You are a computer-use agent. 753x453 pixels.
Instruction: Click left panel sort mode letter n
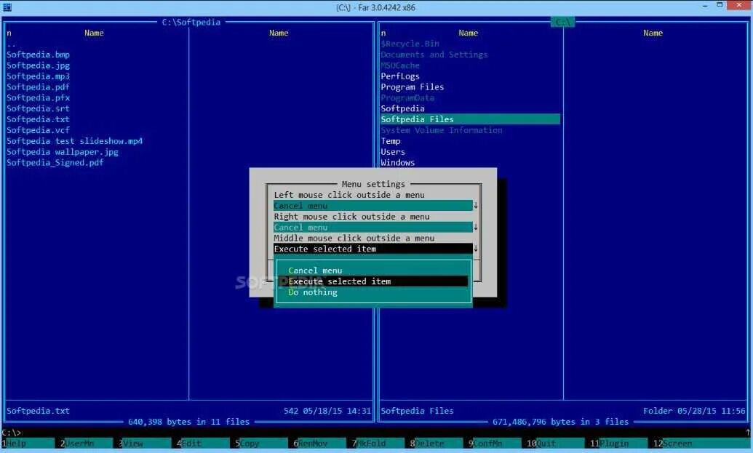click(9, 33)
